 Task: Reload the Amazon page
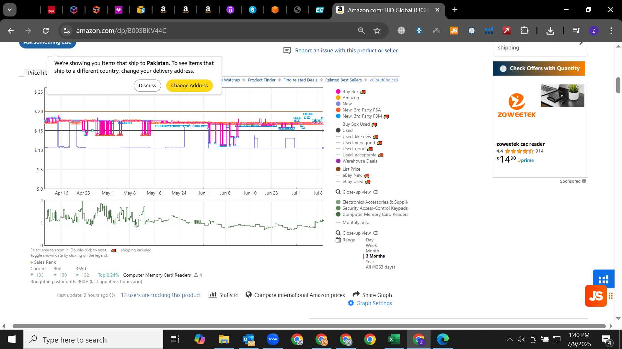pos(46,31)
